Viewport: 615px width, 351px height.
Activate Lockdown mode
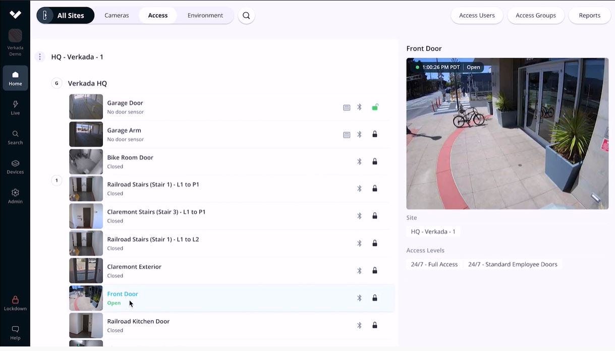click(x=15, y=302)
